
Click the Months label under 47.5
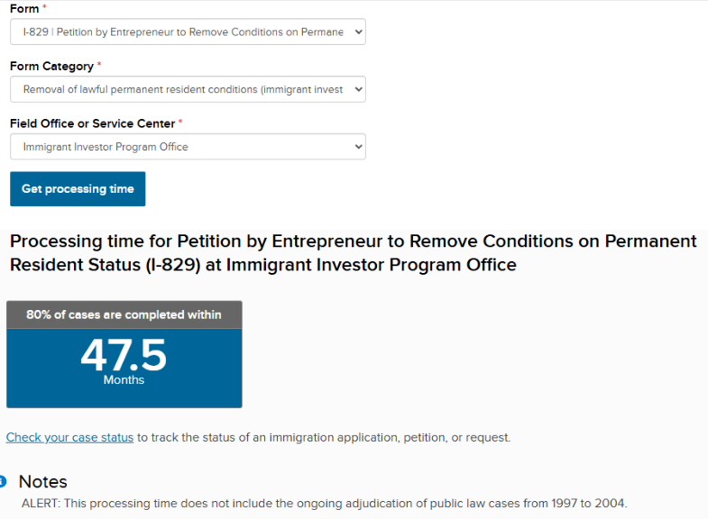pyautogui.click(x=124, y=380)
